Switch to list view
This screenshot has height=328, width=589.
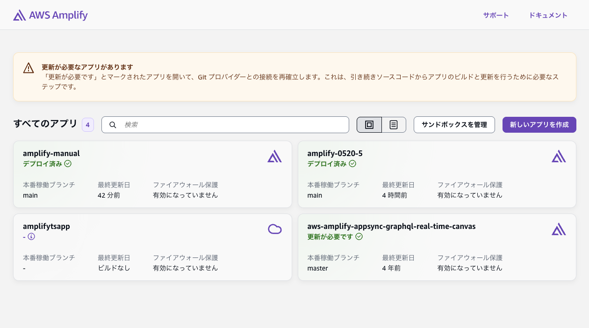(394, 125)
